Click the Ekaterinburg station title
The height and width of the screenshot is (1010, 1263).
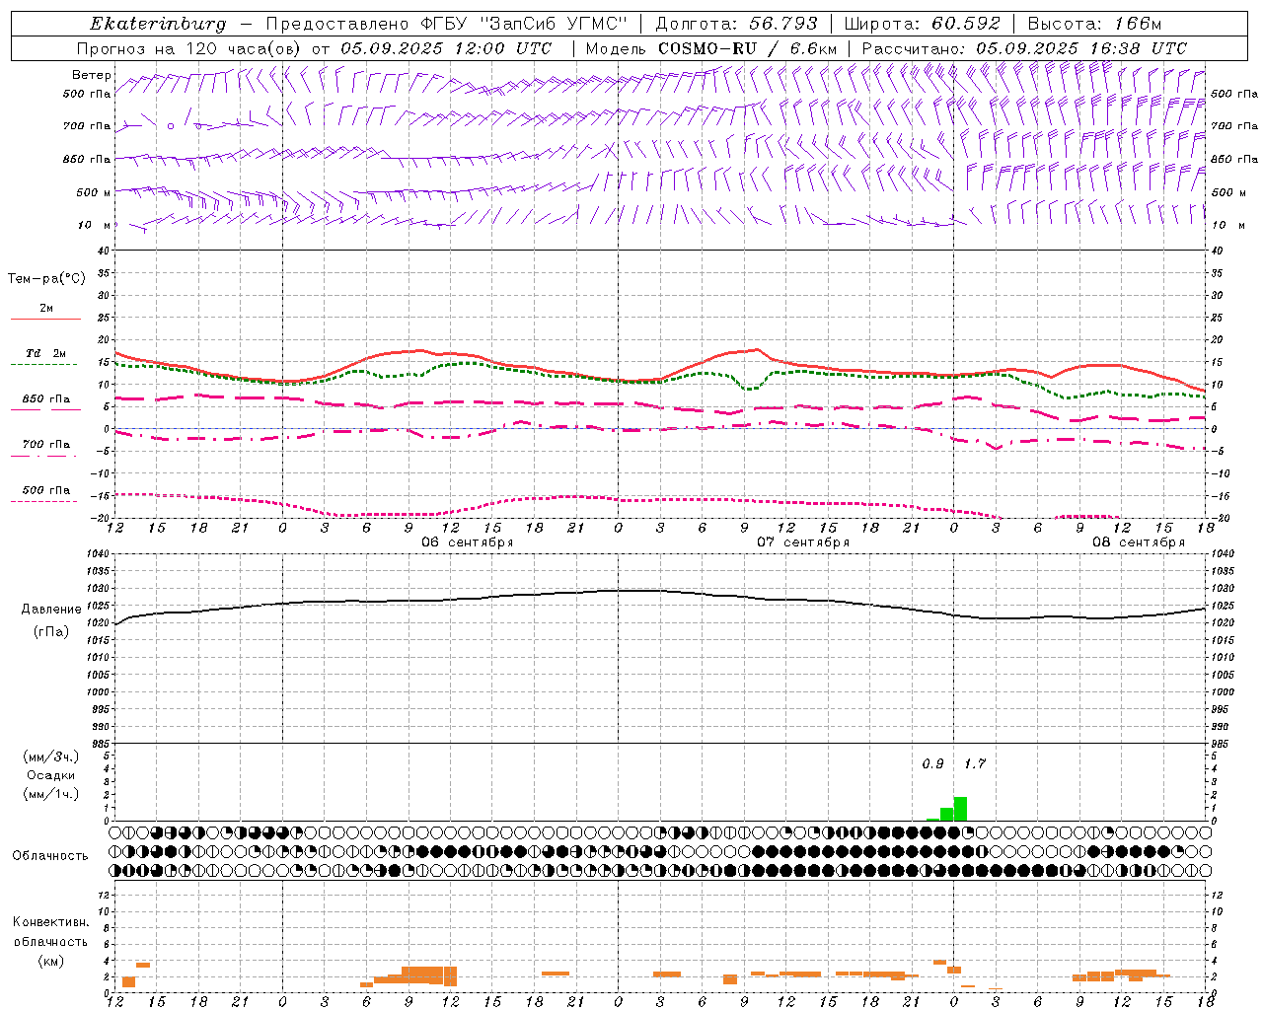click(158, 25)
